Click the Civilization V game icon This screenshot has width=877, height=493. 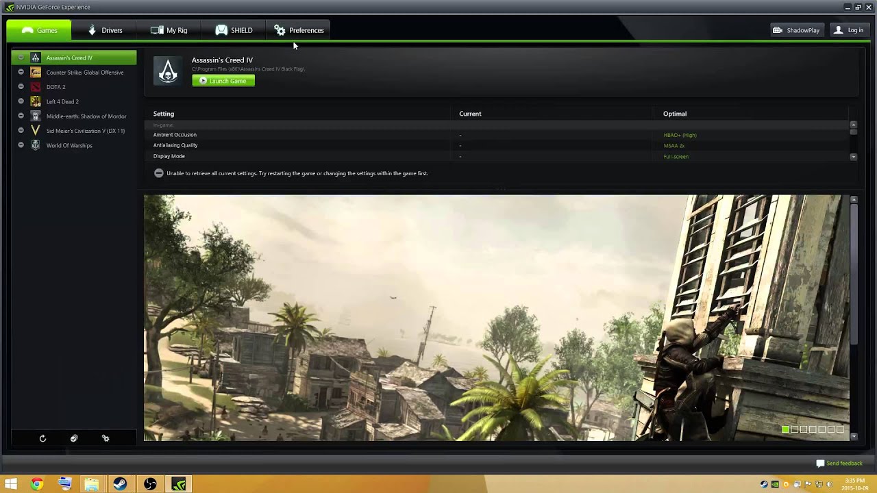click(36, 131)
